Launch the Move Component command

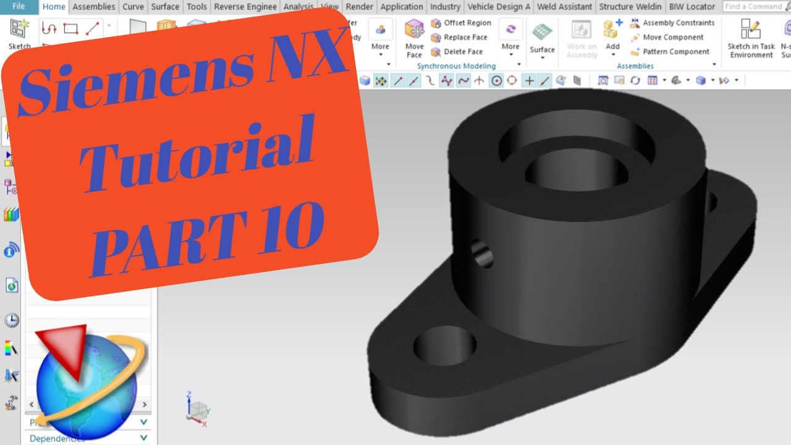[667, 37]
